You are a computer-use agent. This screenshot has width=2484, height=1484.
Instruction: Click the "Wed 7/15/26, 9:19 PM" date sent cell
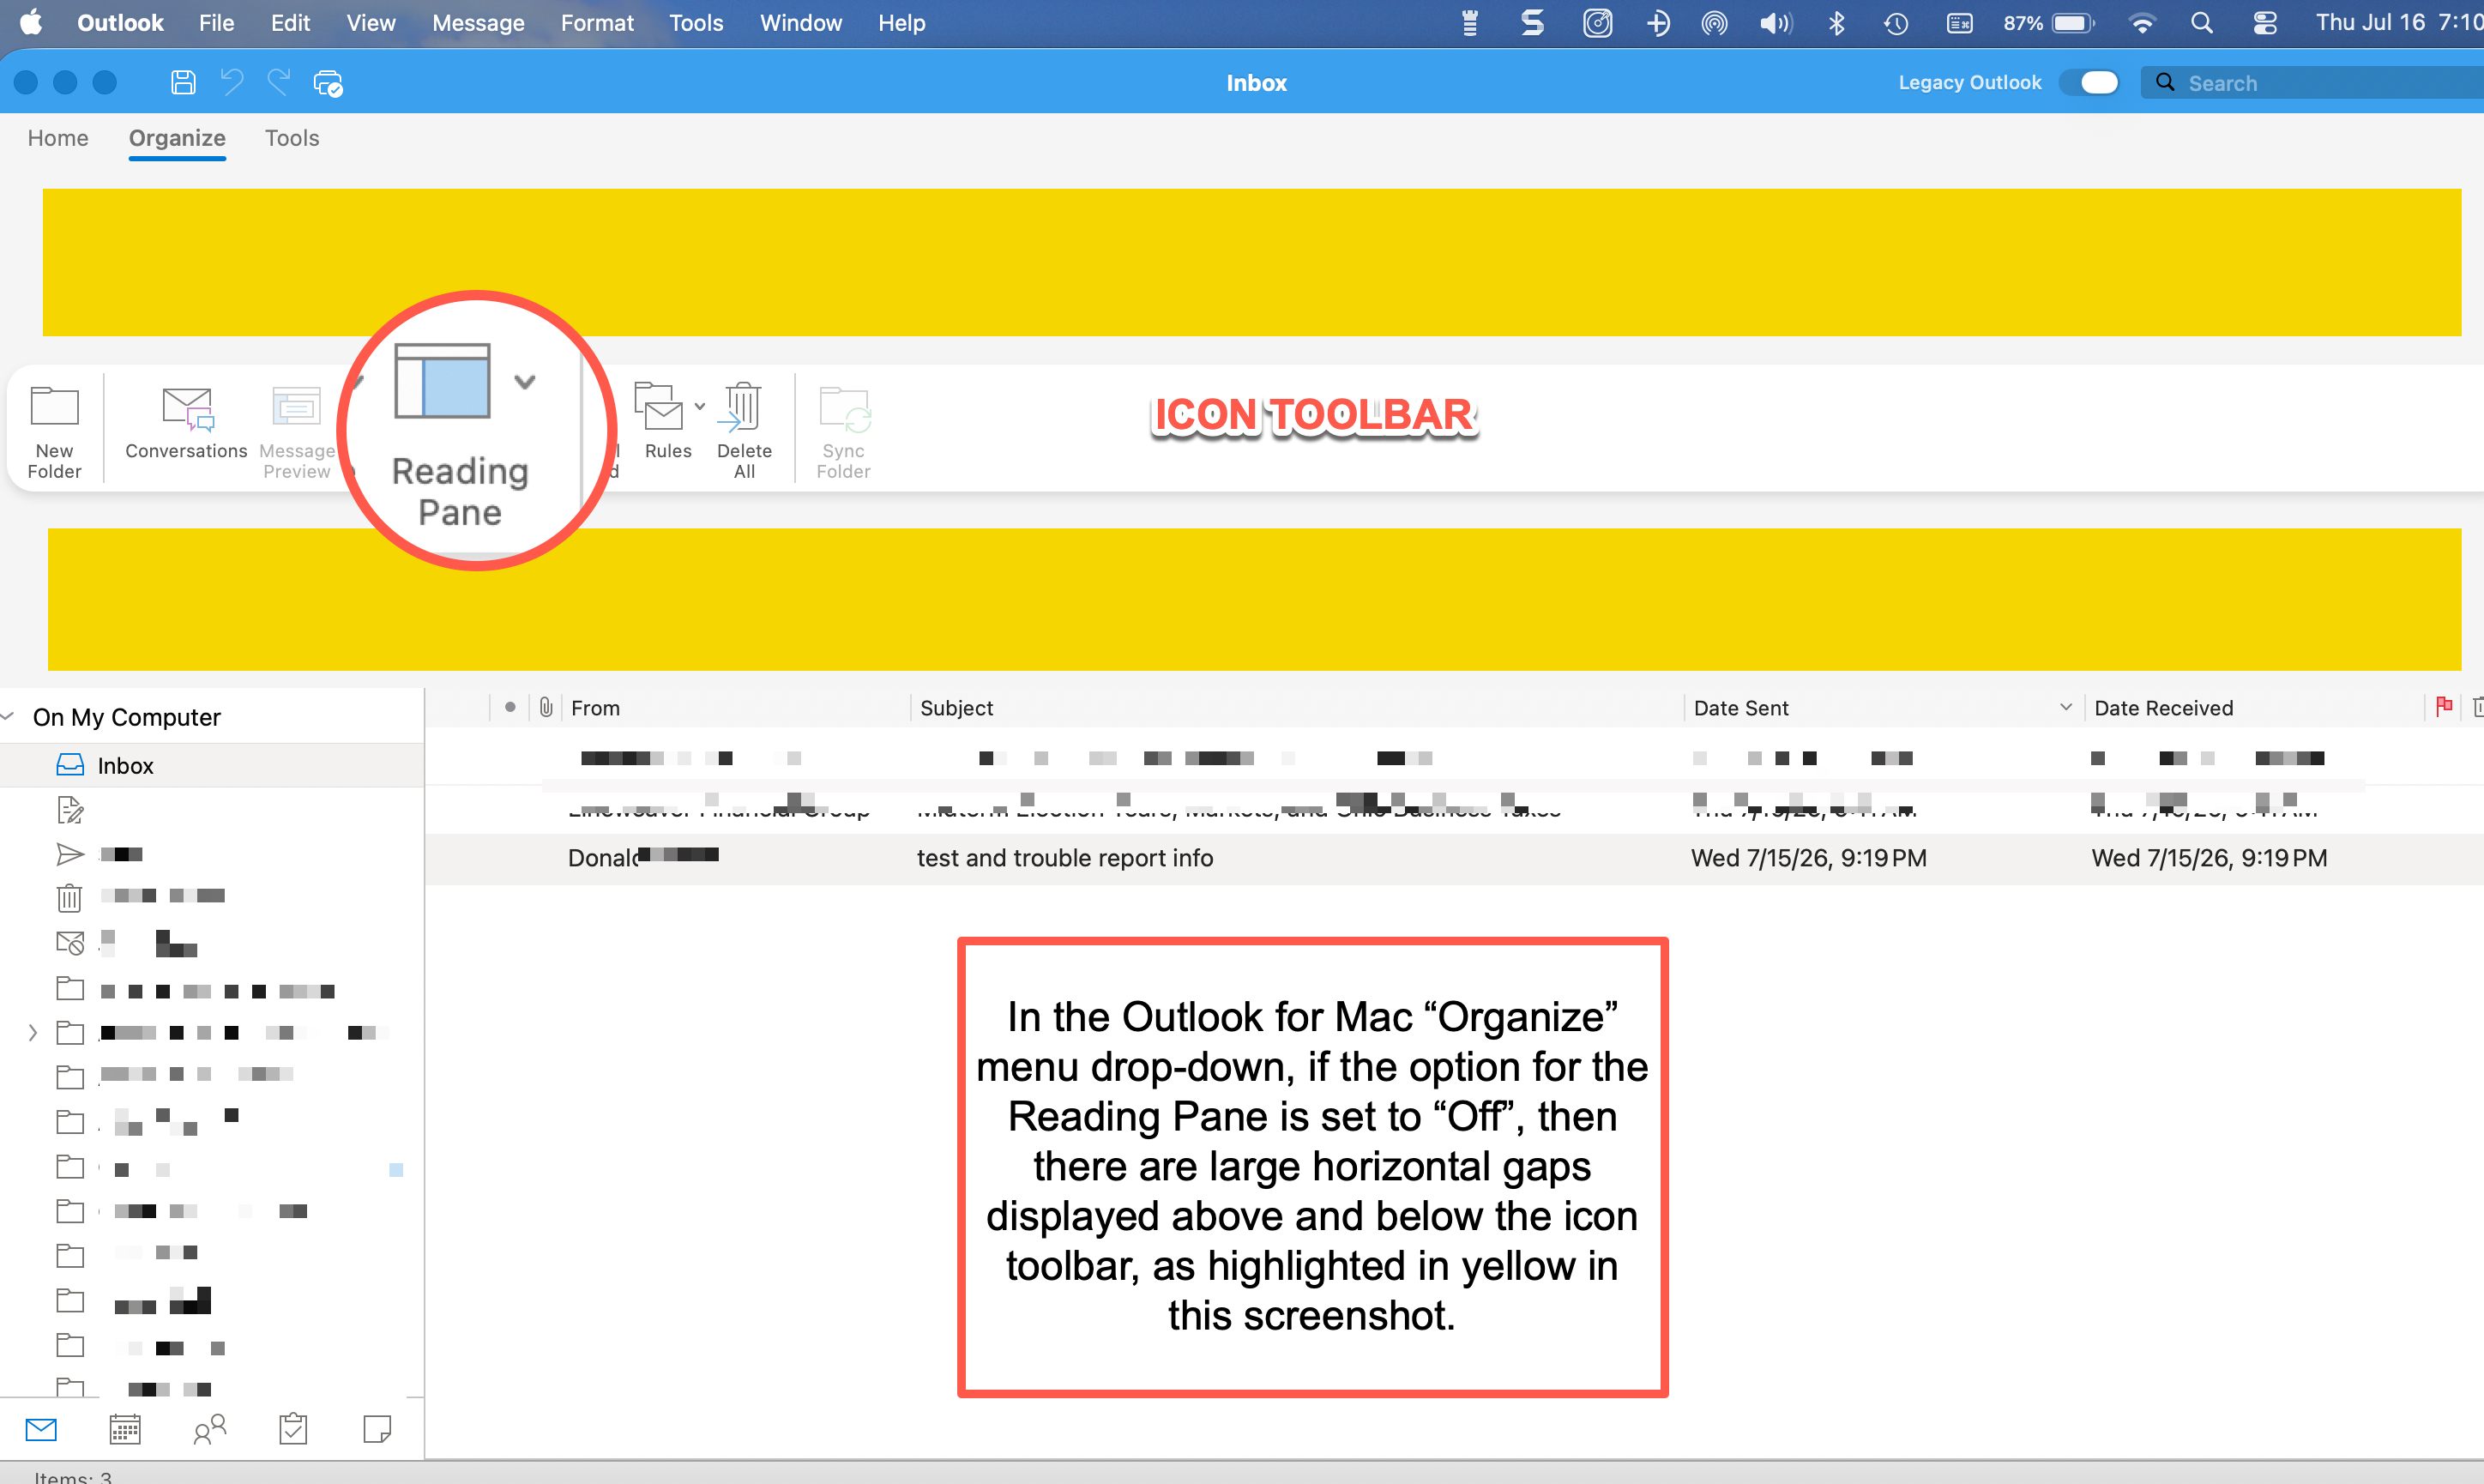(1808, 858)
